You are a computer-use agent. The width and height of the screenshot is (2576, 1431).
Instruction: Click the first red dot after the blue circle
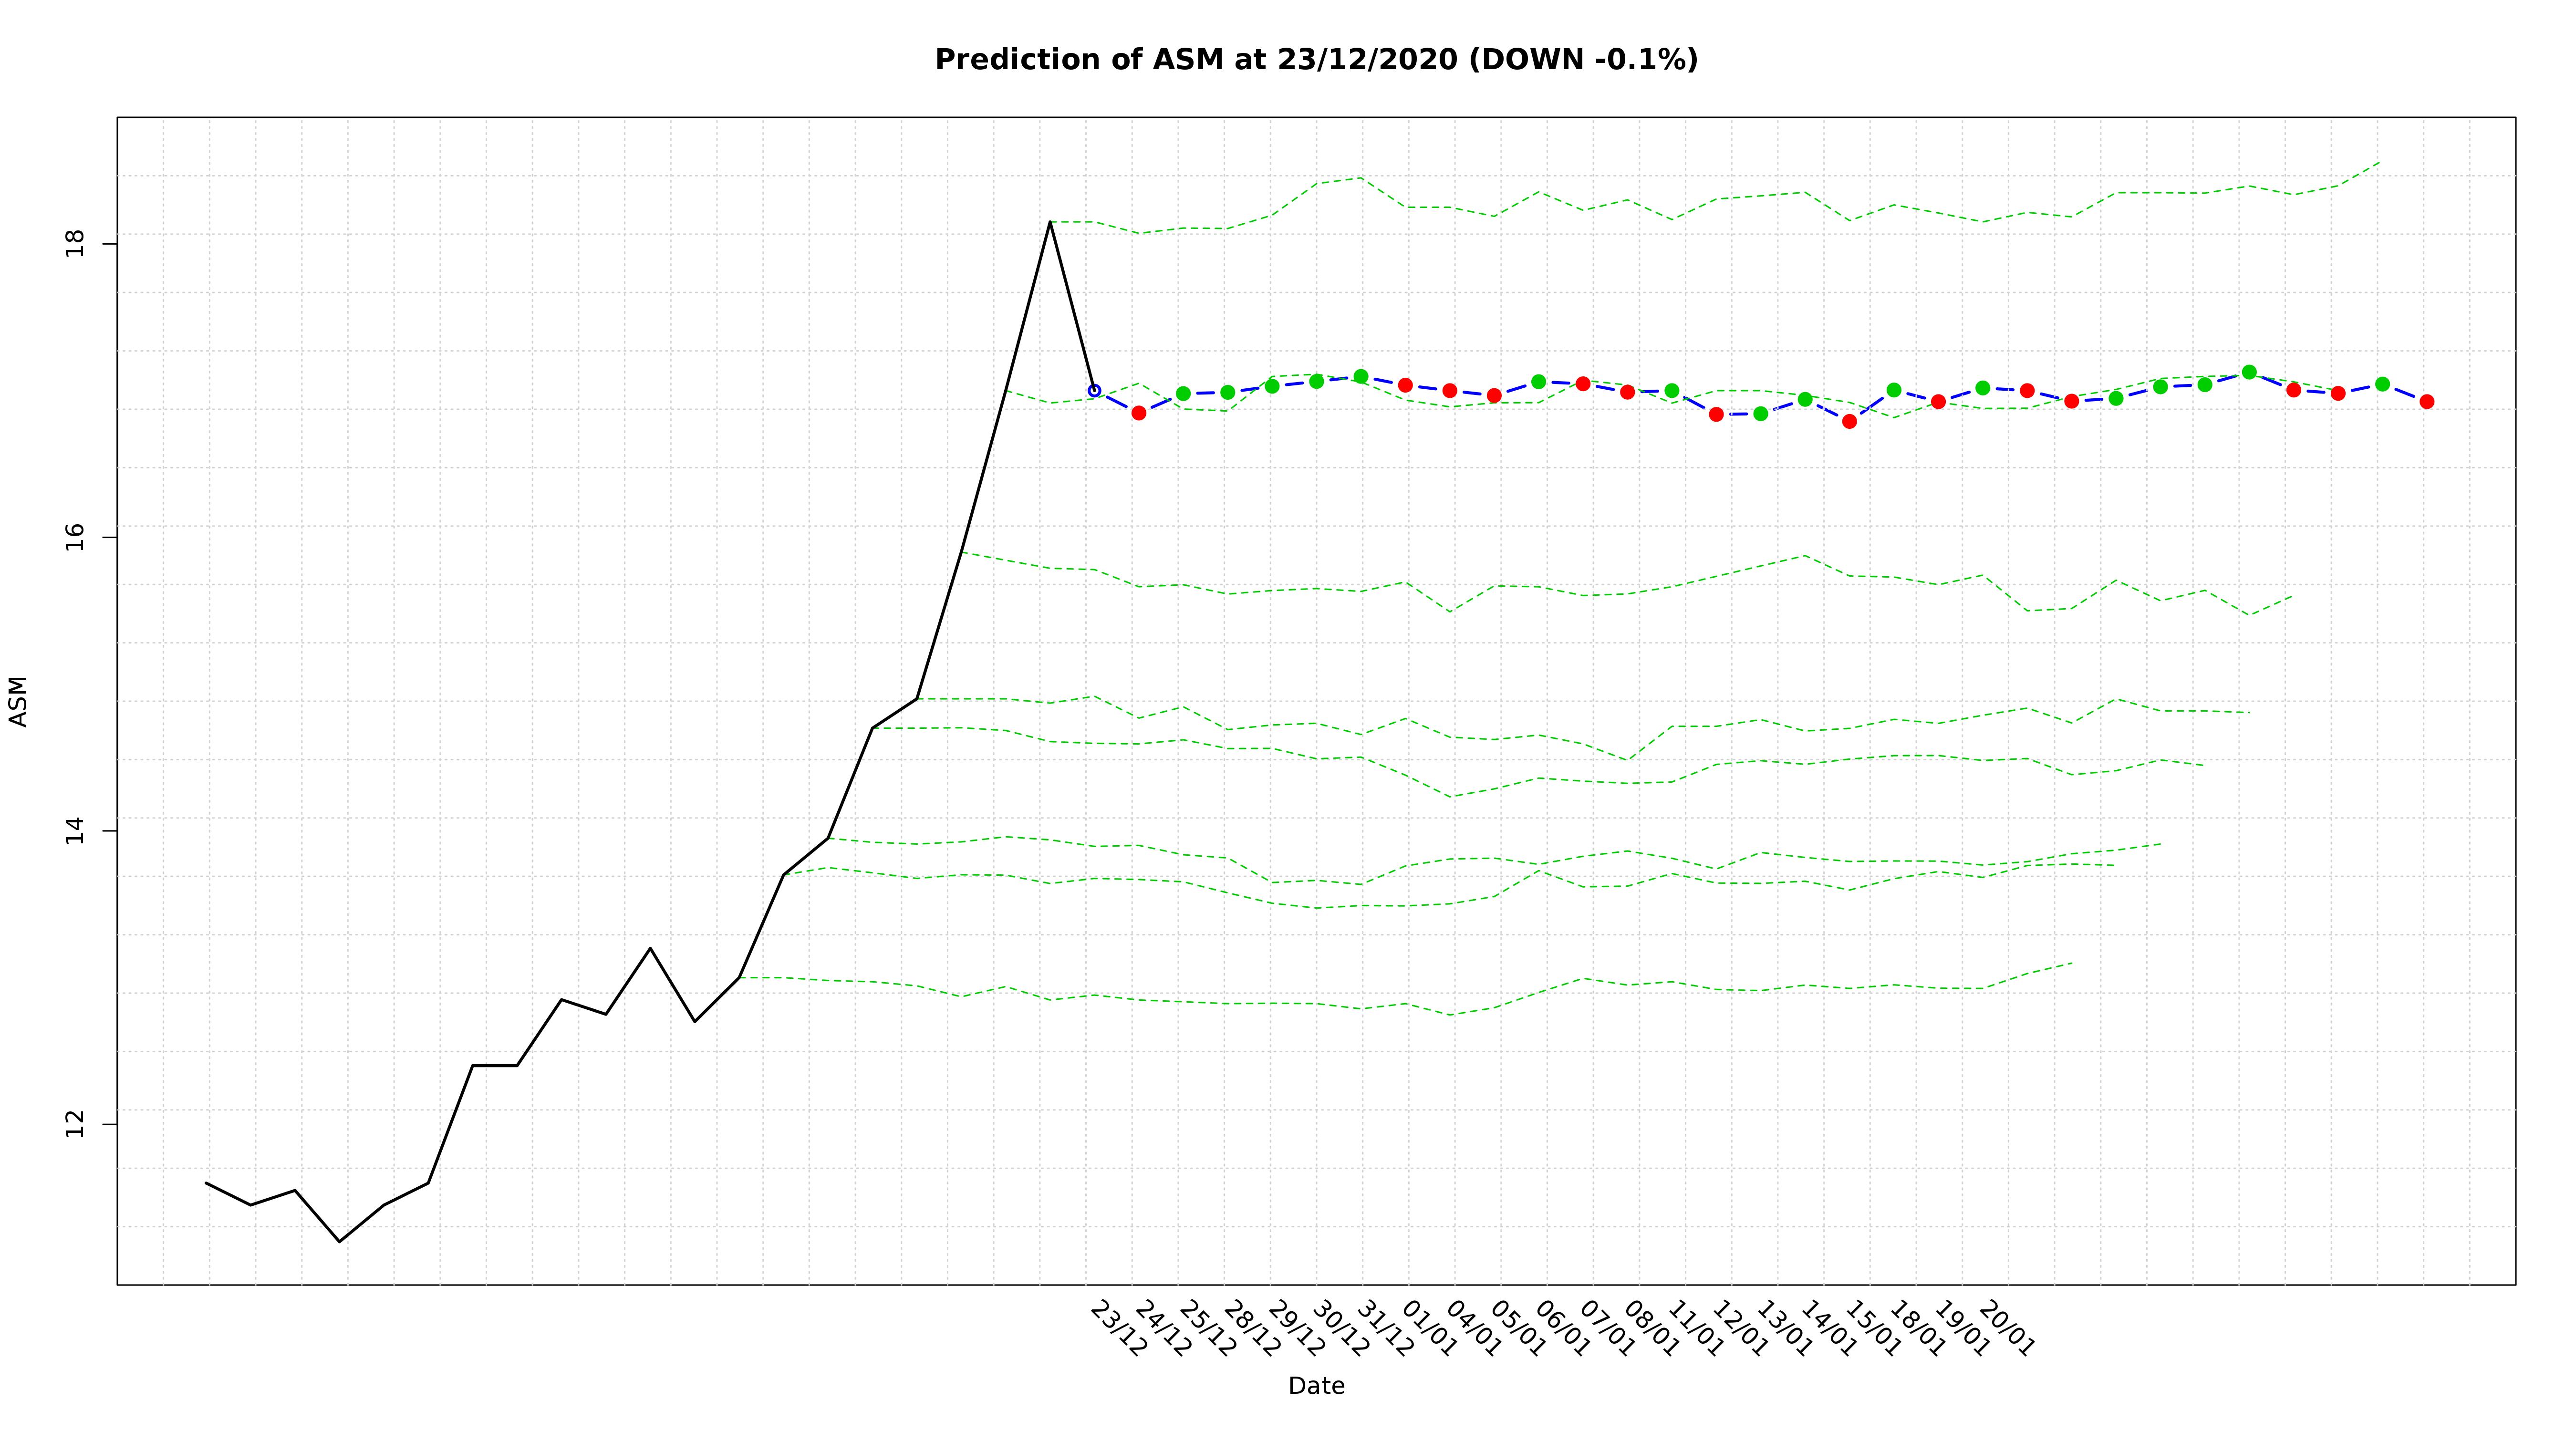(x=1138, y=413)
